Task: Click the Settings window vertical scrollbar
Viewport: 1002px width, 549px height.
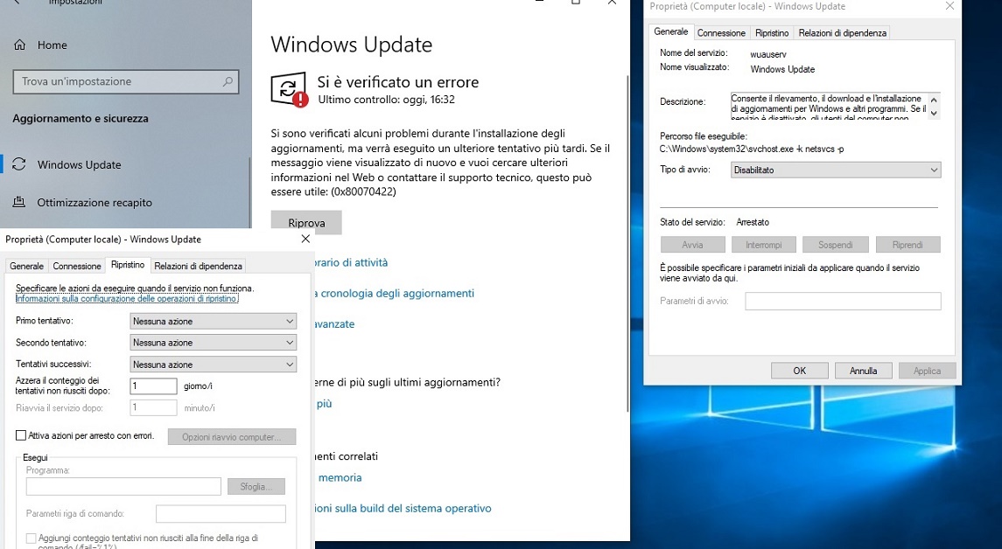Action: [x=627, y=242]
